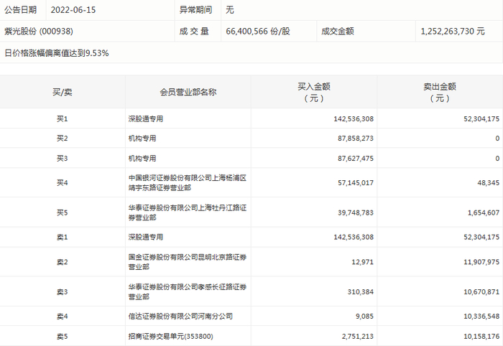Select sell amount 10,670,871
This screenshot has height=346, width=503.
point(481,292)
